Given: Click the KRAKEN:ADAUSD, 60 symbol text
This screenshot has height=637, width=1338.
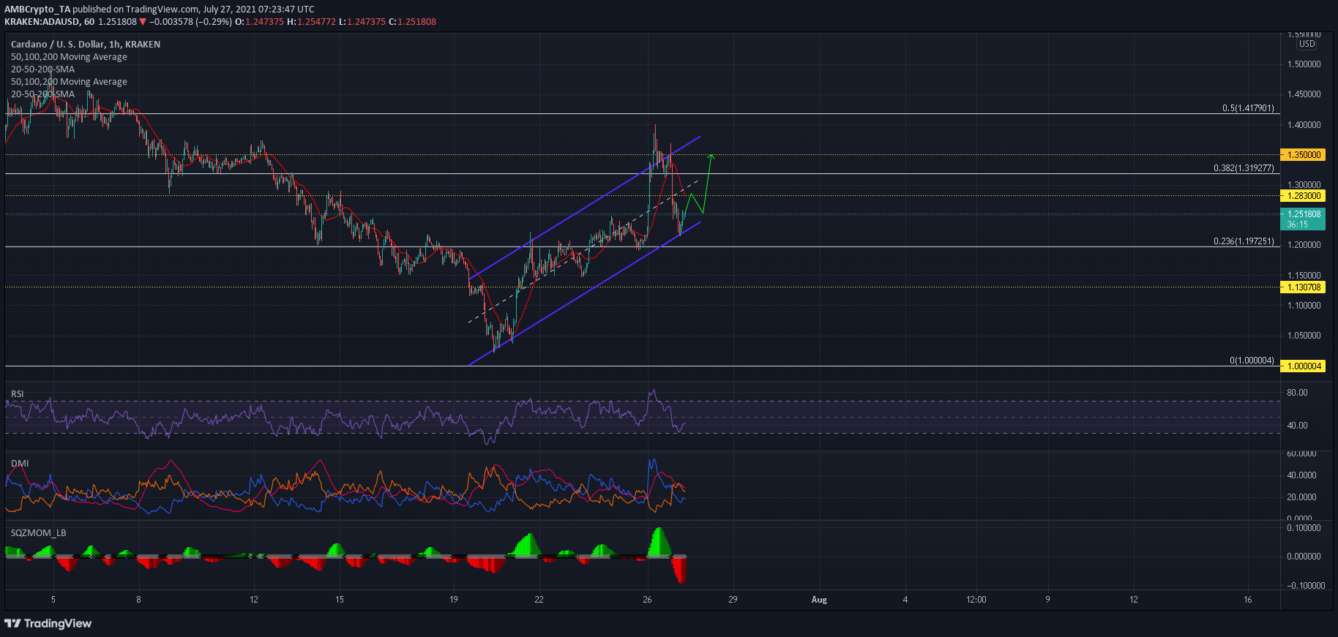Looking at the screenshot, I should (49, 22).
